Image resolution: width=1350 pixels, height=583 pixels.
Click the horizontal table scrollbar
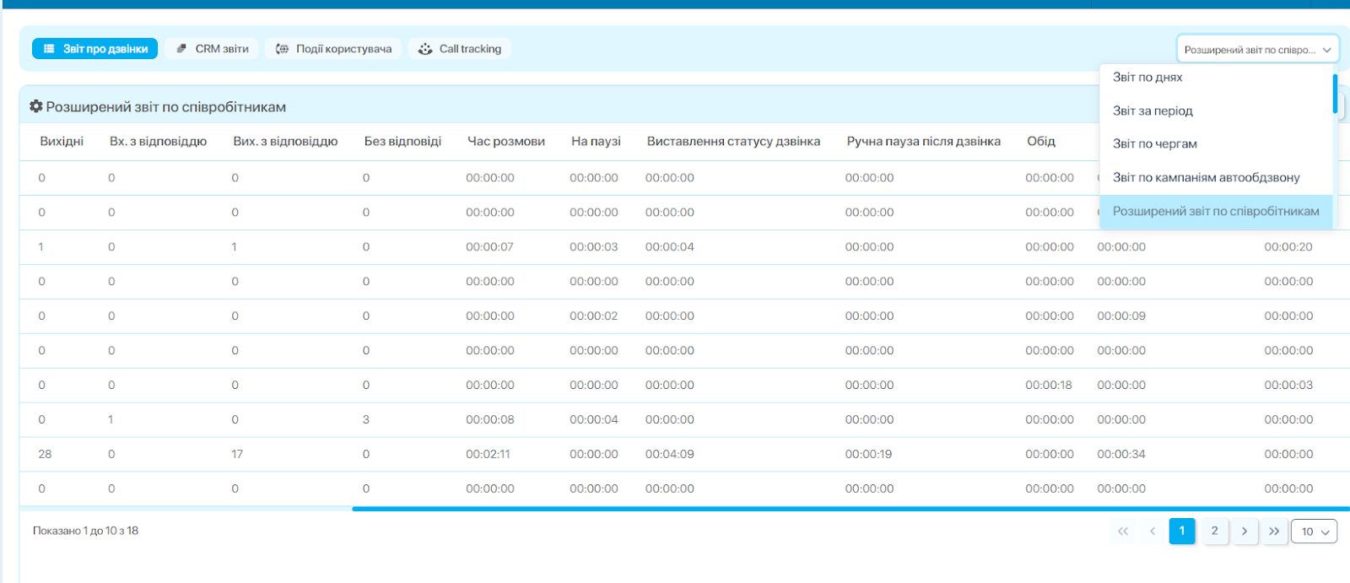(x=844, y=509)
